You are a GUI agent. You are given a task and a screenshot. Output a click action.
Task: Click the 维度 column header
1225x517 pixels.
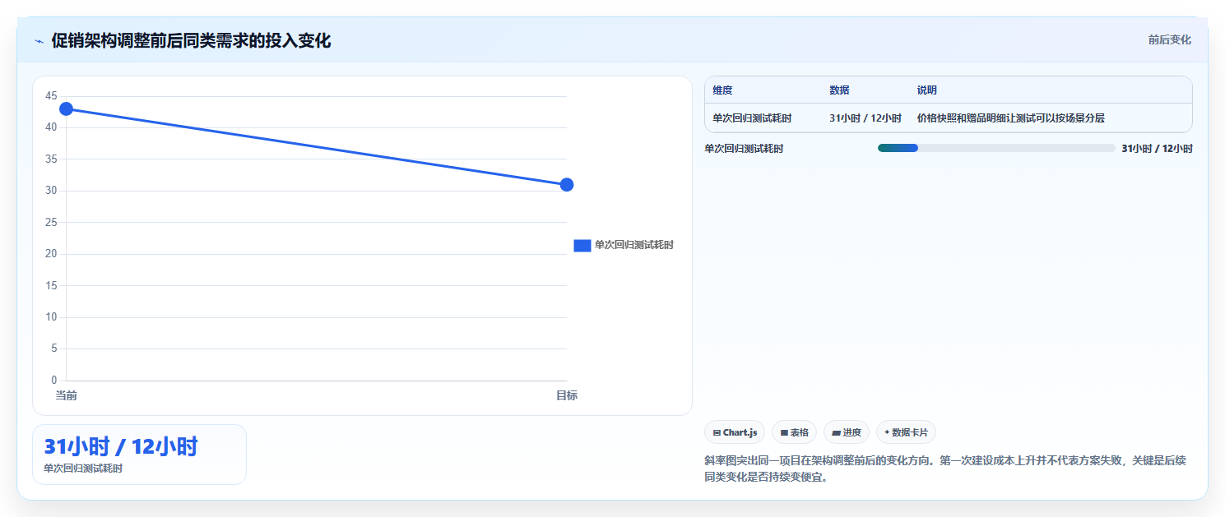click(x=722, y=90)
